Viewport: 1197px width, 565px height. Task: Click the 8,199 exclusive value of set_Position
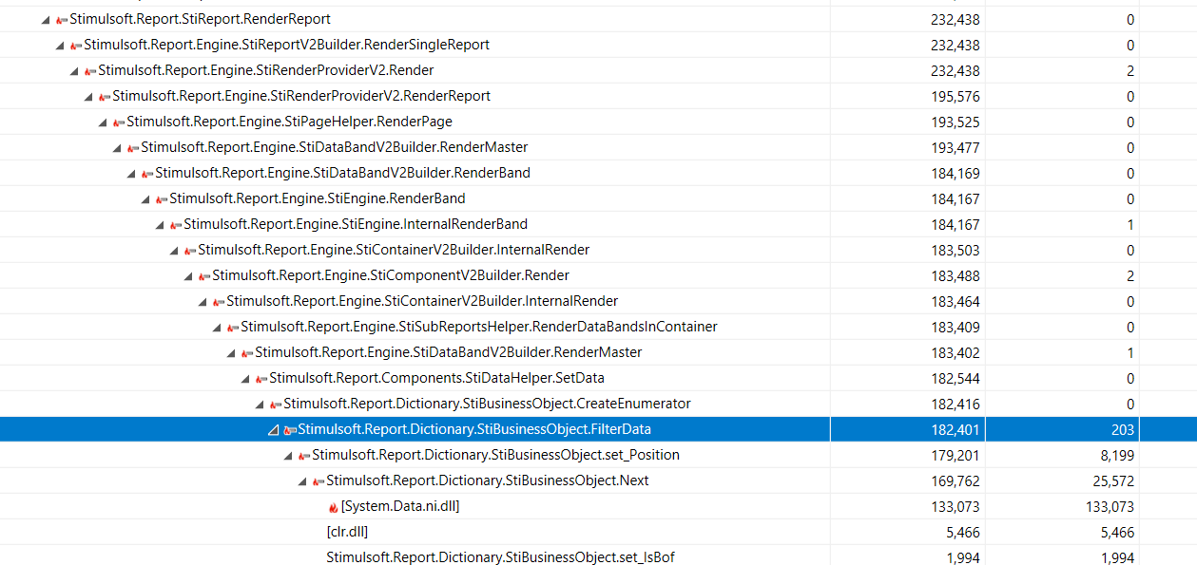click(x=1117, y=456)
